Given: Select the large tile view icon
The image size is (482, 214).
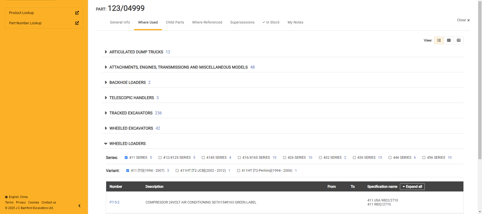Looking at the screenshot, I should click(458, 40).
